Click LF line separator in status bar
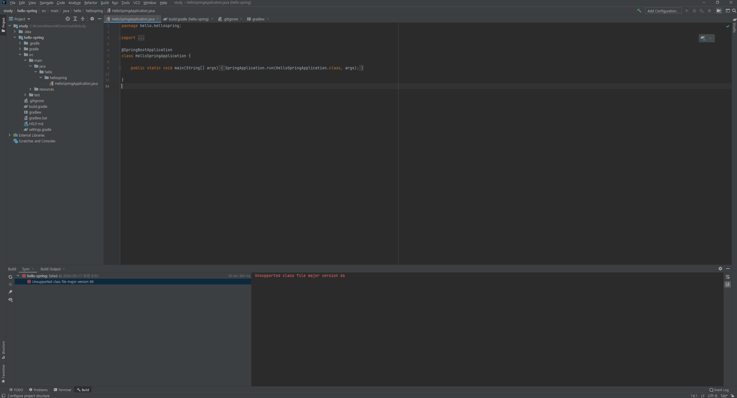Image resolution: width=737 pixels, height=398 pixels. [702, 396]
